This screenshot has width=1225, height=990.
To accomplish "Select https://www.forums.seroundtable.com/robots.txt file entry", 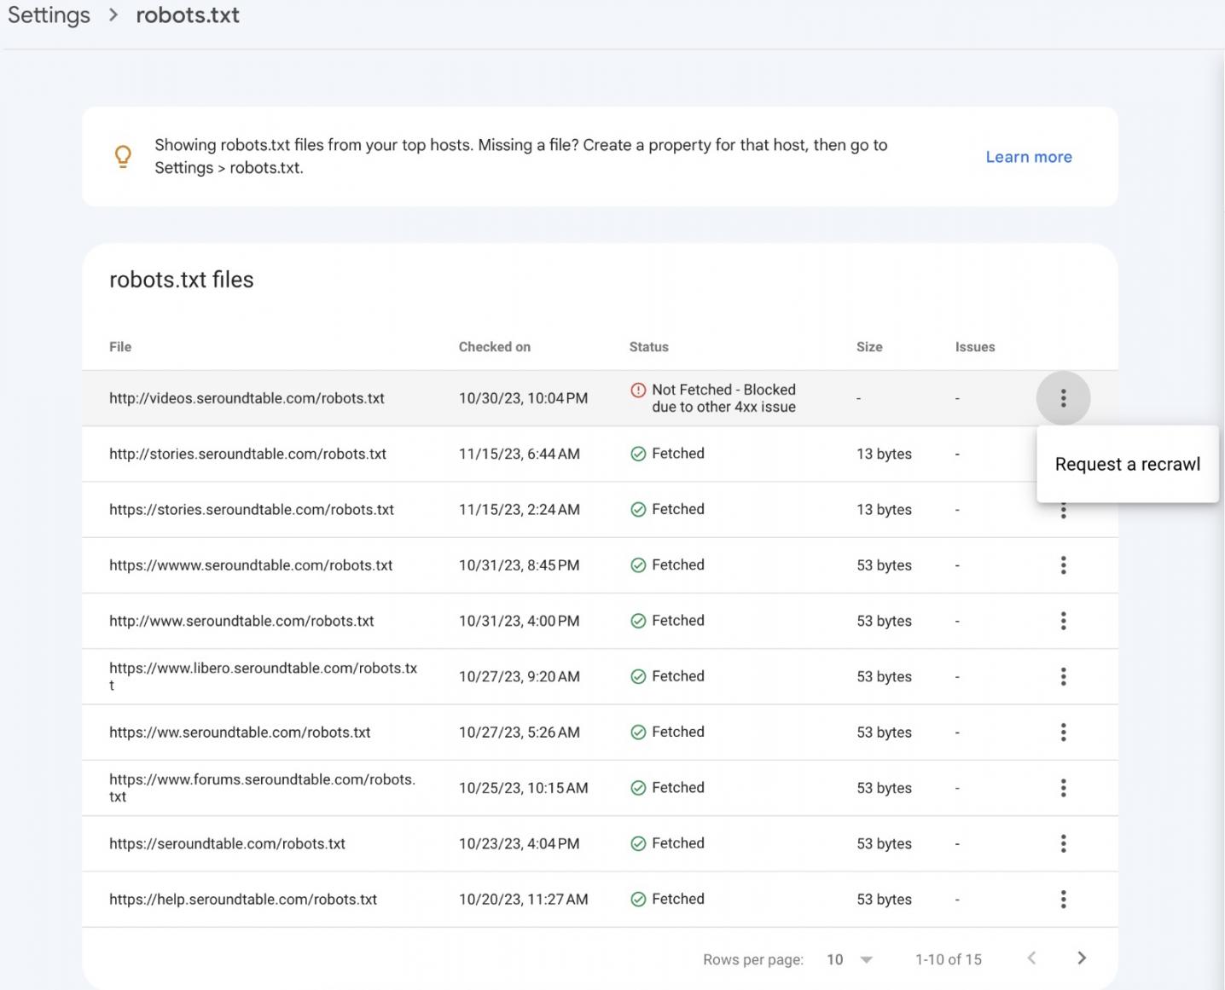I will [262, 788].
